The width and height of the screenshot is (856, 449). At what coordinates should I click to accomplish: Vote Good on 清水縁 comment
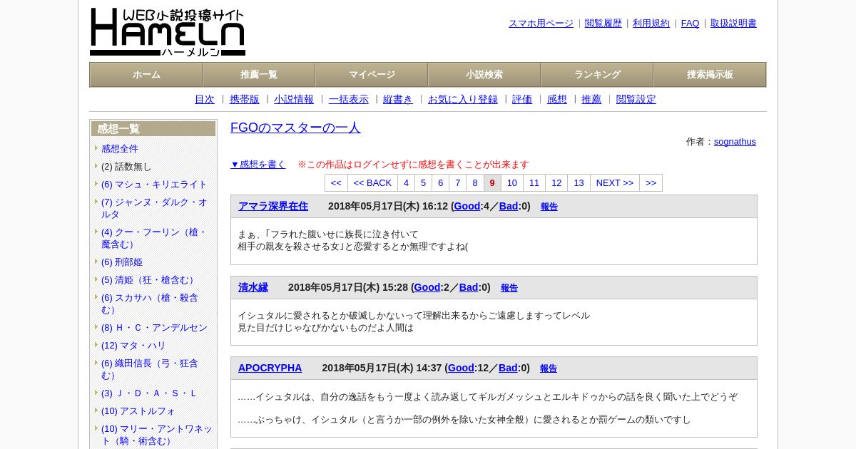pos(427,287)
